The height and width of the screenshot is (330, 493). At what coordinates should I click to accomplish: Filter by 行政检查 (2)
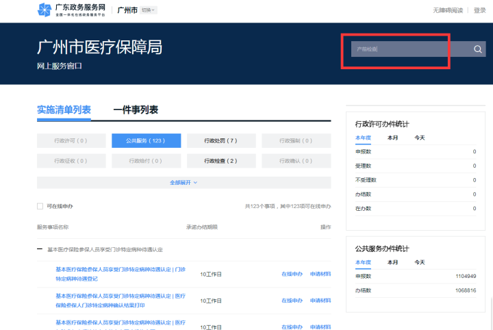pyautogui.click(x=220, y=161)
